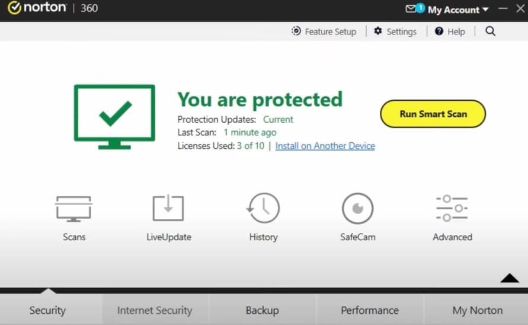The image size is (528, 325).
Task: Open the History clock icon
Action: pyautogui.click(x=263, y=208)
